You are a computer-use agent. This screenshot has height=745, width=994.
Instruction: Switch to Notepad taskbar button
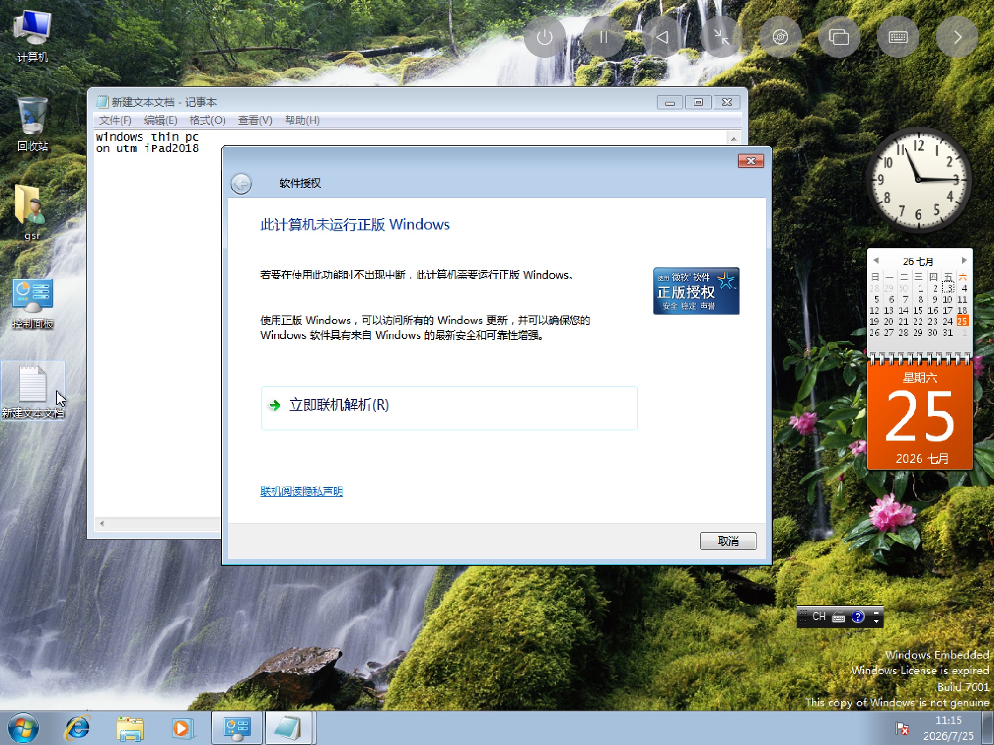point(289,728)
